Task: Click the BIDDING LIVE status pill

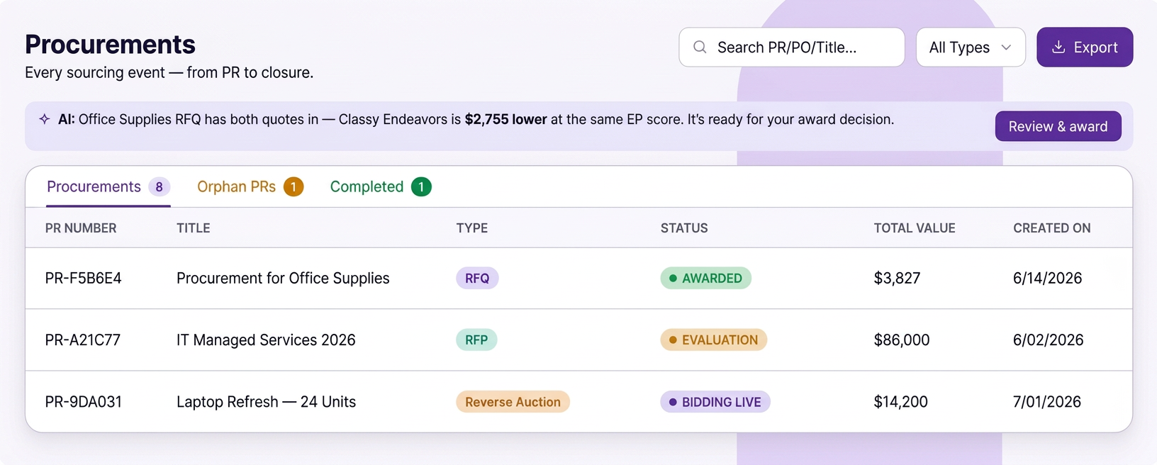Action: click(715, 401)
